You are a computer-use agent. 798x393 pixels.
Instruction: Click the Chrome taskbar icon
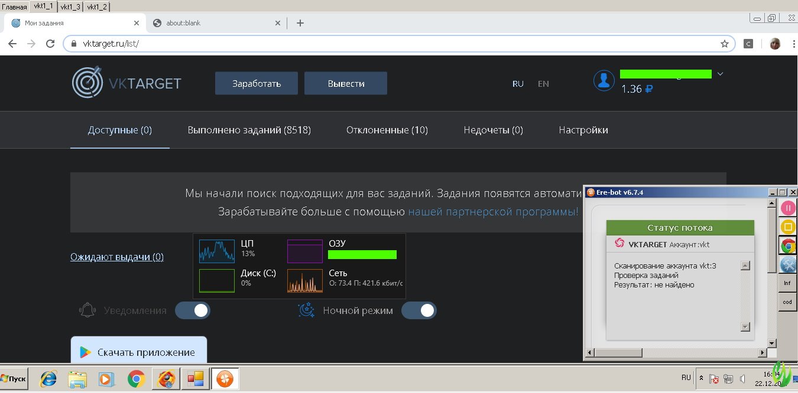click(136, 378)
